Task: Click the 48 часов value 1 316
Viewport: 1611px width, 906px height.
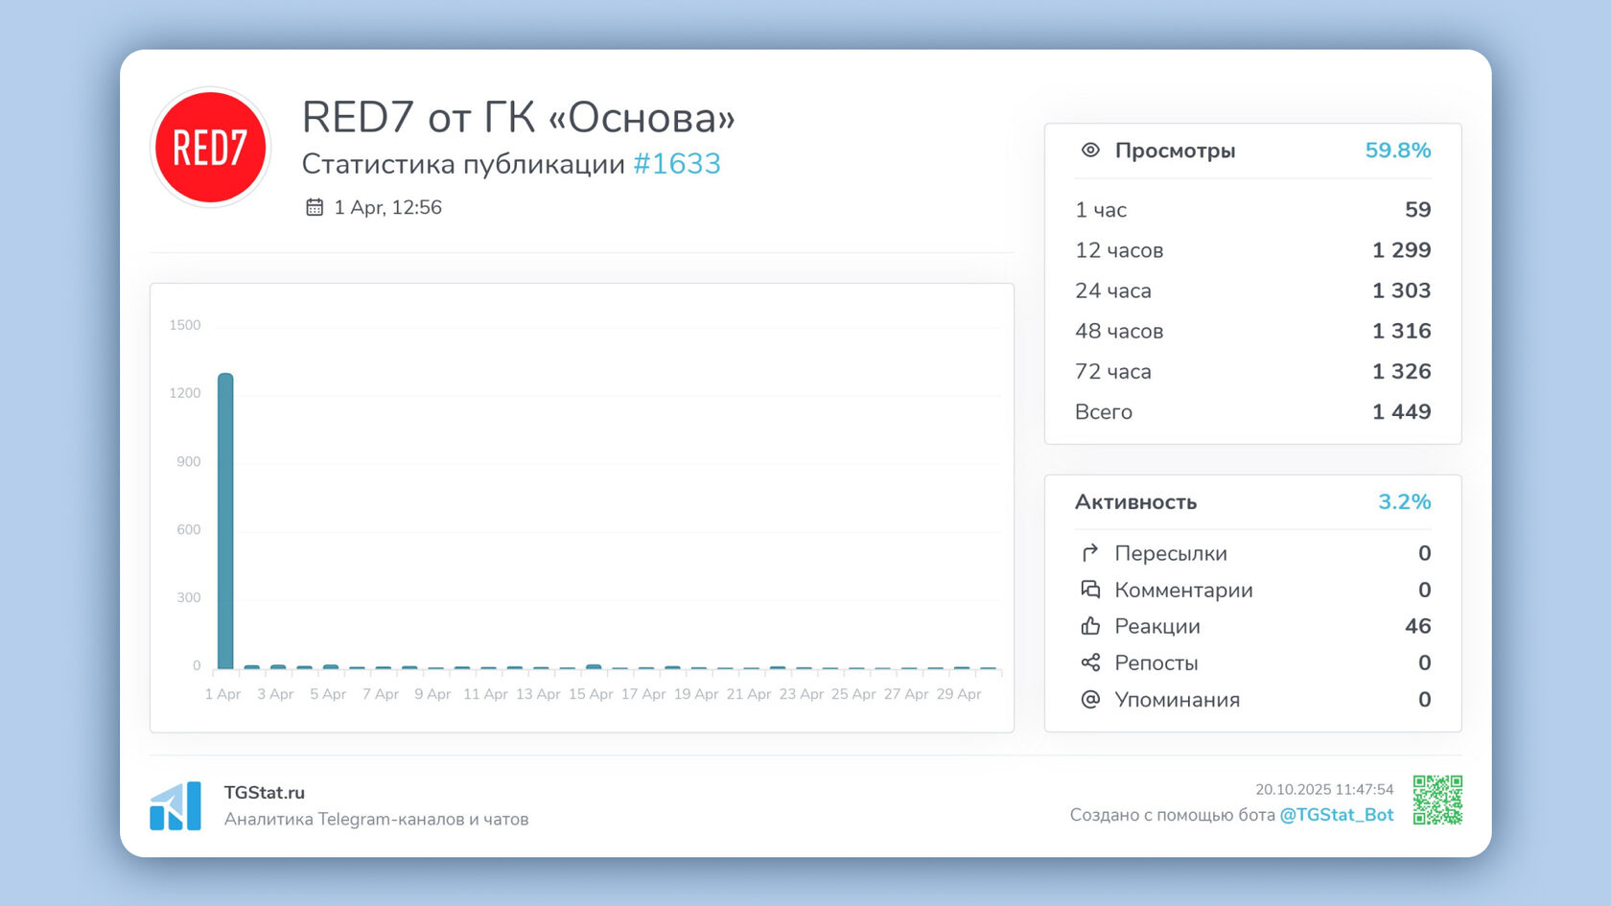Action: [1402, 331]
